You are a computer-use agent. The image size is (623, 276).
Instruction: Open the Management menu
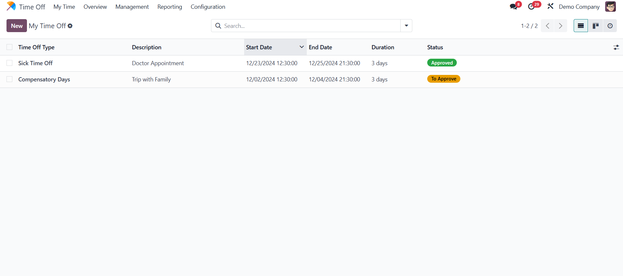(132, 7)
